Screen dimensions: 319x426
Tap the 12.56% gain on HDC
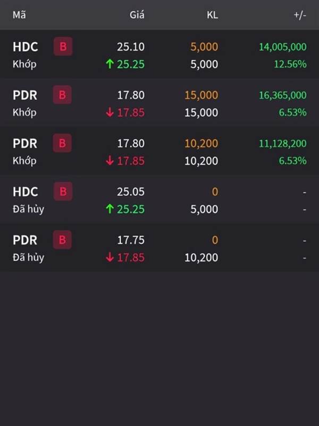290,64
